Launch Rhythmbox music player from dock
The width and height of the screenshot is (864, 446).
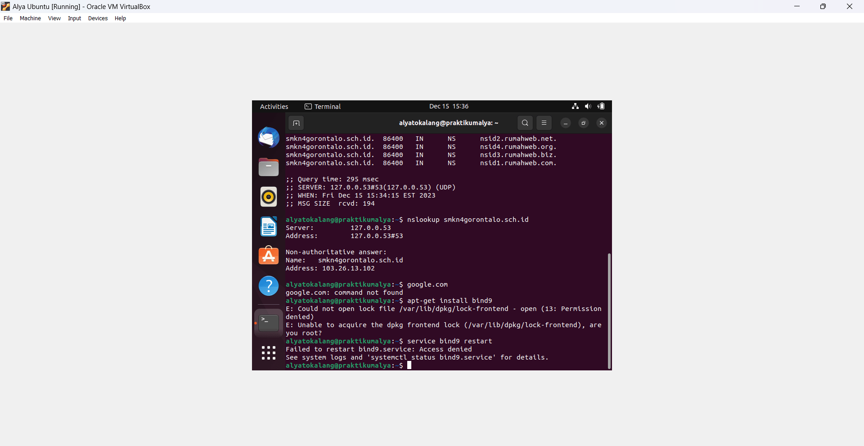pyautogui.click(x=269, y=197)
